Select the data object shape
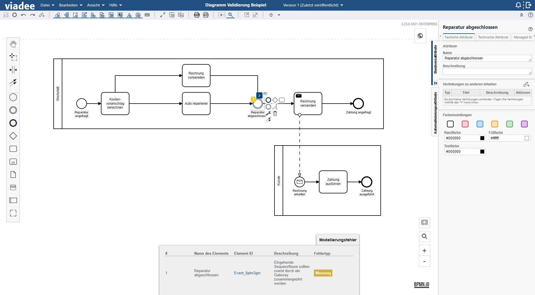The height and width of the screenshot is (295, 535). pos(13,175)
